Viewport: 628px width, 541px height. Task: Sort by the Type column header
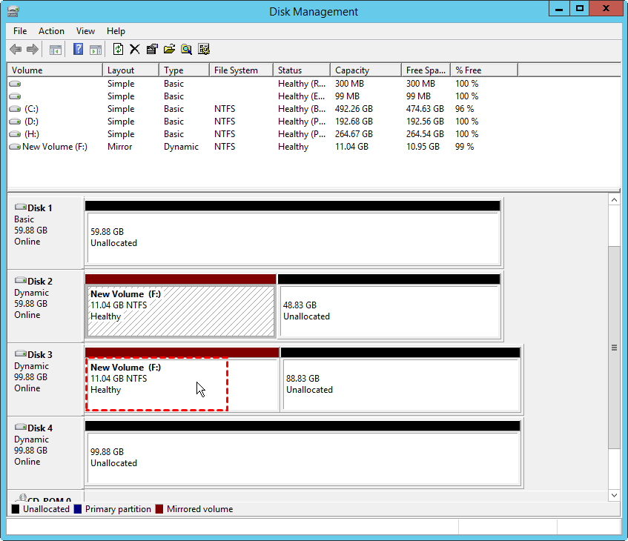(184, 70)
